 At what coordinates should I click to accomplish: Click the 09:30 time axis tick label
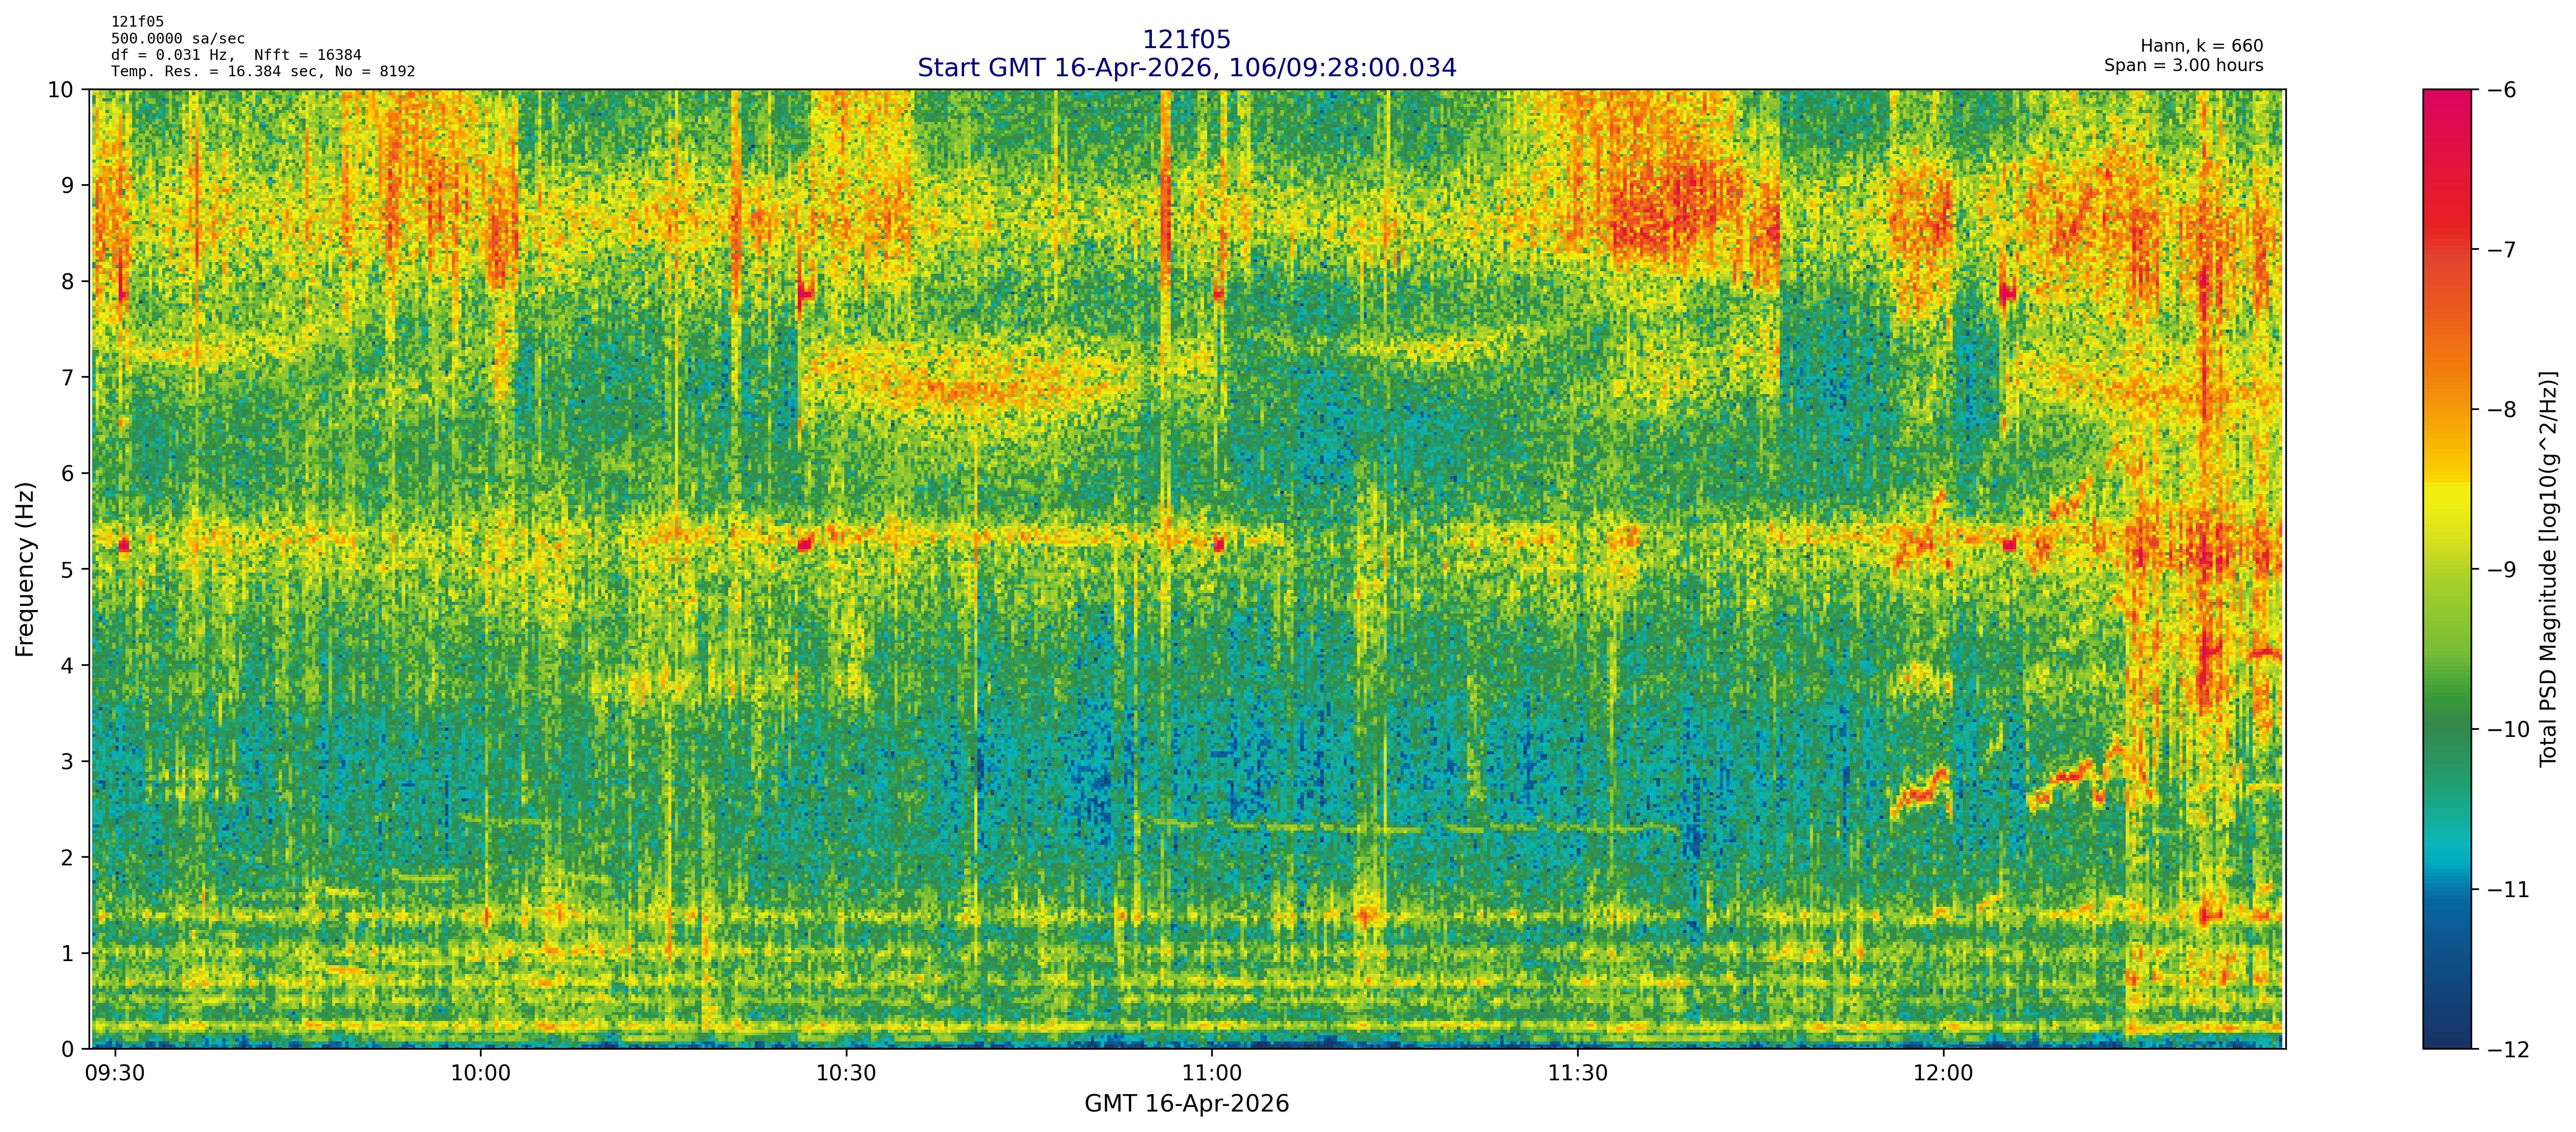[115, 1074]
